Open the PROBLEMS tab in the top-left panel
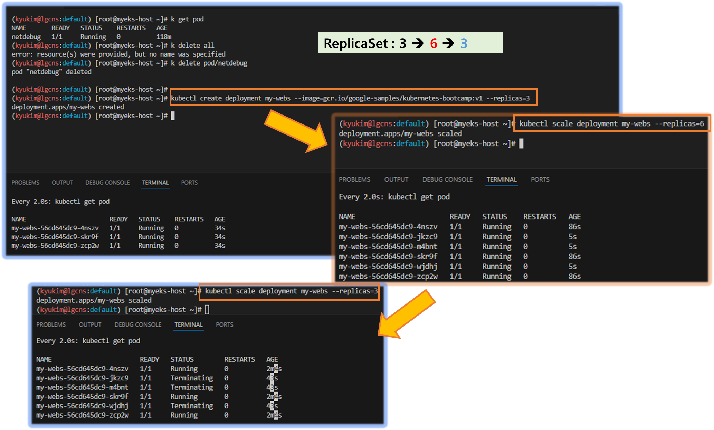Viewport: 714px width, 430px height. (x=25, y=183)
